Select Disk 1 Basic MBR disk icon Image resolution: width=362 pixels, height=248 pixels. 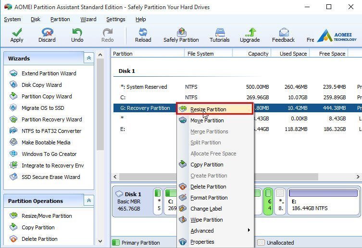pos(119,194)
